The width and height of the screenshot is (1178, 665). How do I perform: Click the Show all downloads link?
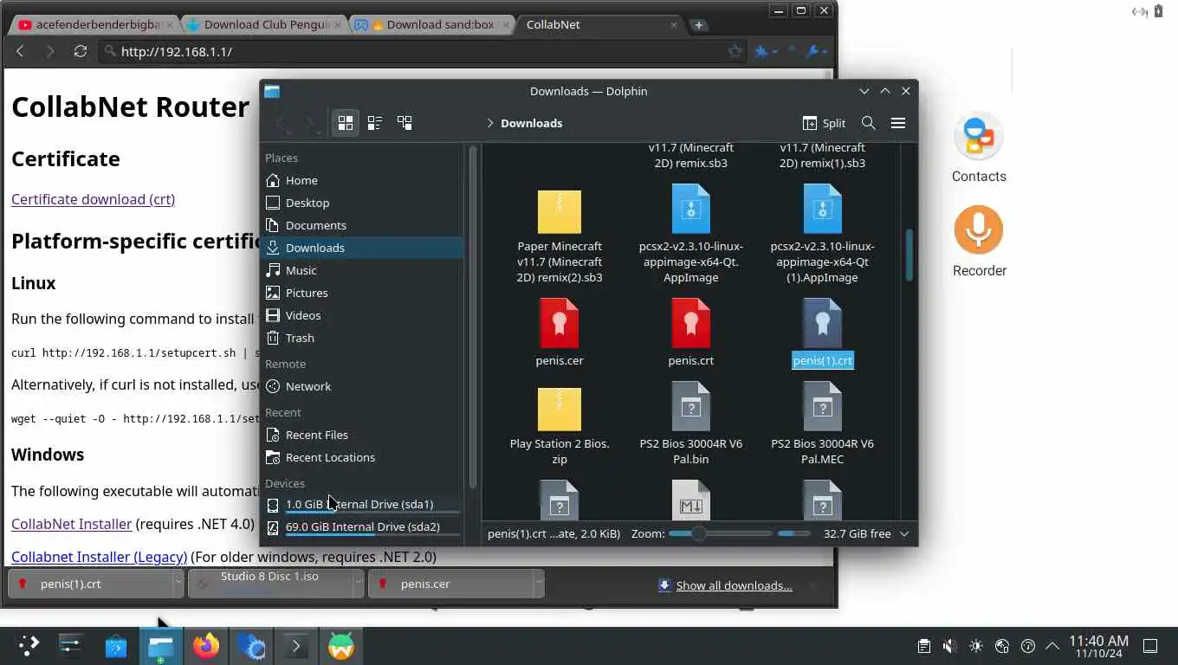click(x=734, y=585)
